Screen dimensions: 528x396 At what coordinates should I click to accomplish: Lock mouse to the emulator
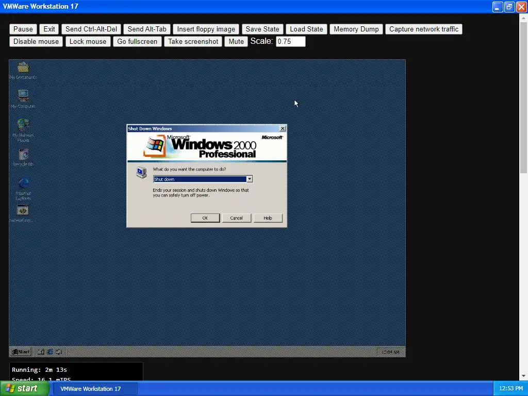click(x=88, y=41)
